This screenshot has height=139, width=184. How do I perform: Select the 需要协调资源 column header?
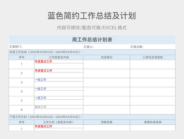153,122
